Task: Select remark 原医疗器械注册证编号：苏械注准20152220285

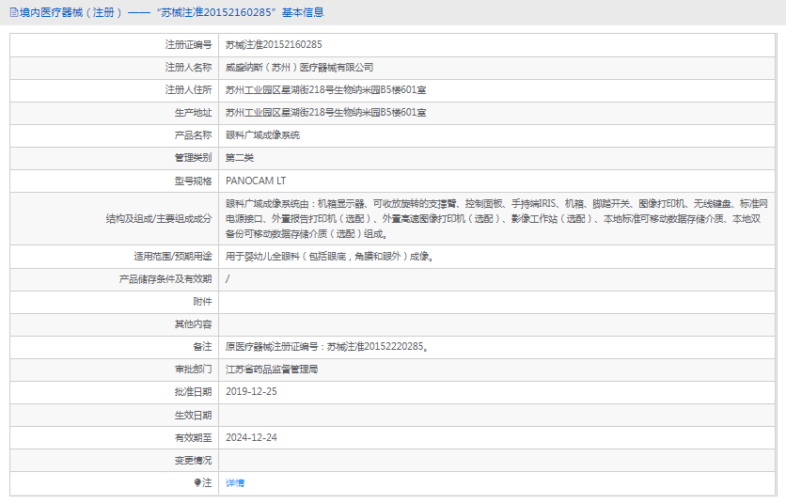Action: (327, 347)
